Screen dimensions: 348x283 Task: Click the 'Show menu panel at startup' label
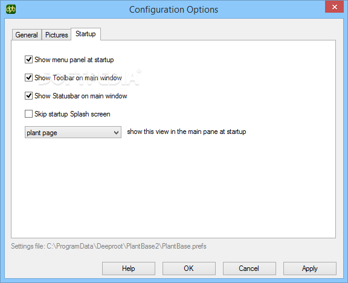click(x=74, y=60)
